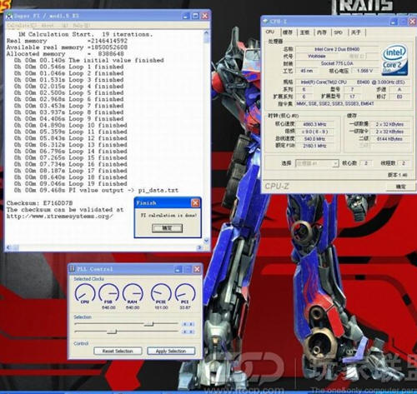The height and width of the screenshot is (394, 417).
Task: Click the CPU dial in PLL Control
Action: tap(85, 293)
